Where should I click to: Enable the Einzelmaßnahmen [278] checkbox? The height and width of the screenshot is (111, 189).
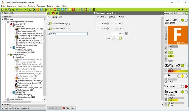click(49, 29)
